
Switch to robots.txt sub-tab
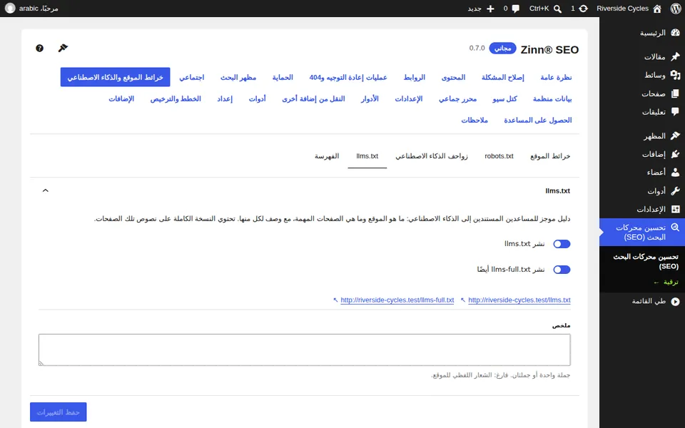[x=499, y=156]
